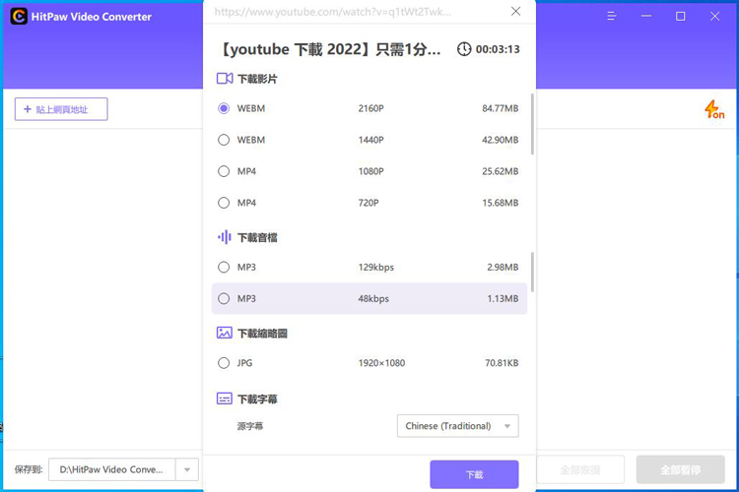The width and height of the screenshot is (739, 492).
Task: Open the hamburger menu in title bar
Action: point(612,17)
